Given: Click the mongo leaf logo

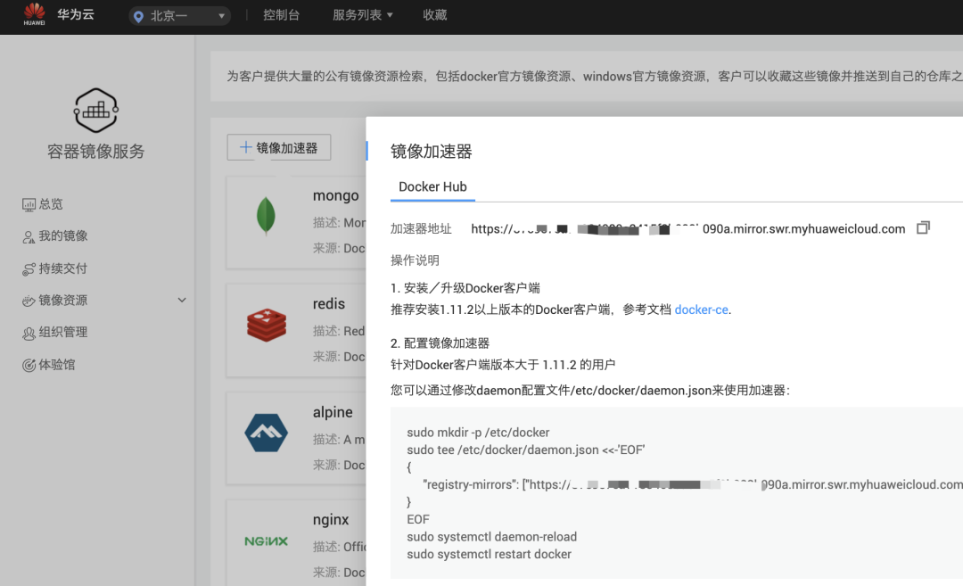Looking at the screenshot, I should click(x=266, y=216).
